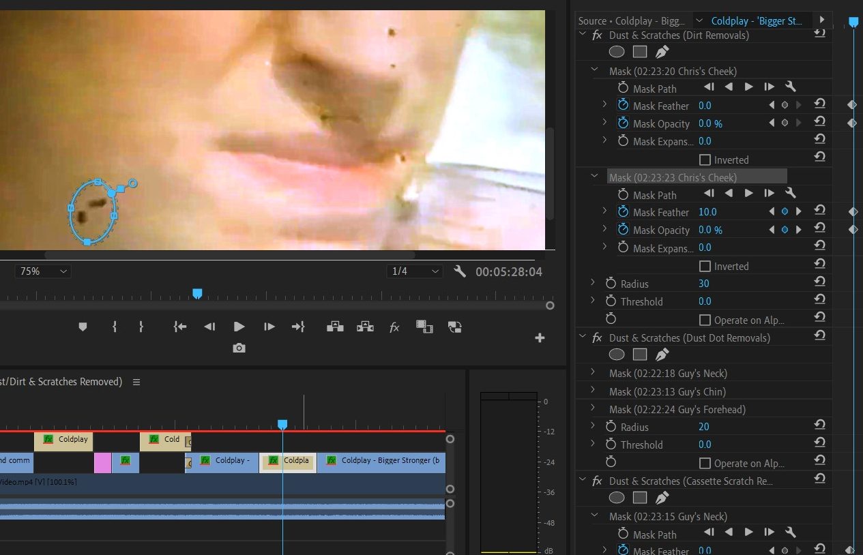
Task: Step forward one frame
Action: [x=269, y=327]
